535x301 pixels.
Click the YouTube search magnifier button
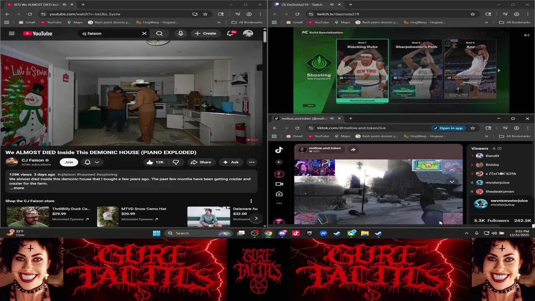159,33
